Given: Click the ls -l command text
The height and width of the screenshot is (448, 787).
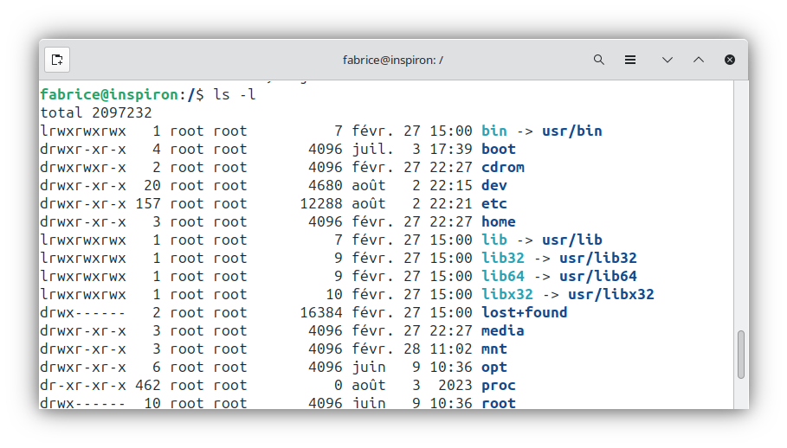Looking at the screenshot, I should (235, 94).
